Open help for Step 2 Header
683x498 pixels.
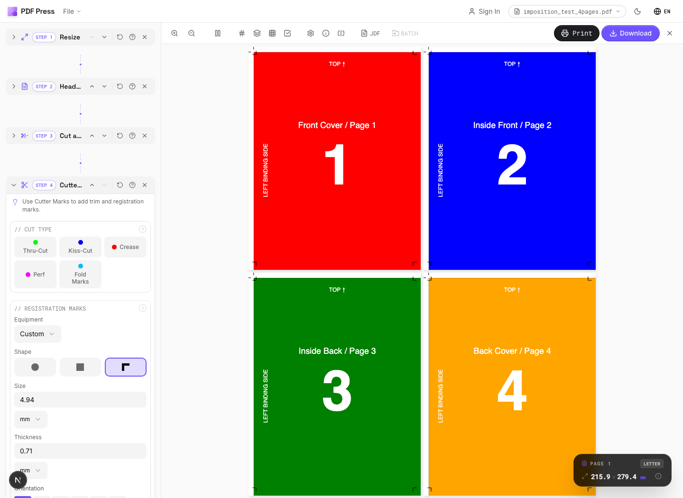point(132,86)
